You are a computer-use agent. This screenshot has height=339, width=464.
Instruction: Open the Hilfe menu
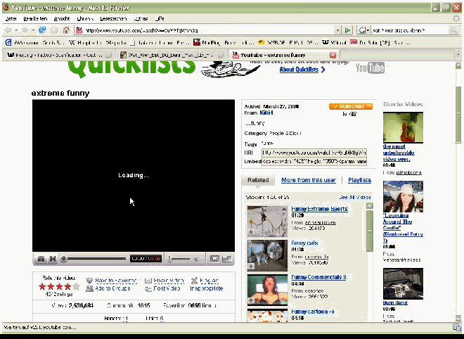(x=160, y=18)
